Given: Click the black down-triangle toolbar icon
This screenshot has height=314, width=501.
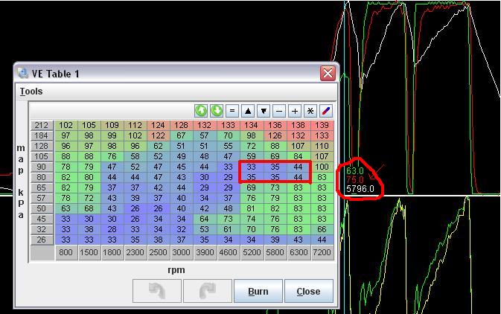Looking at the screenshot, I should 264,111.
